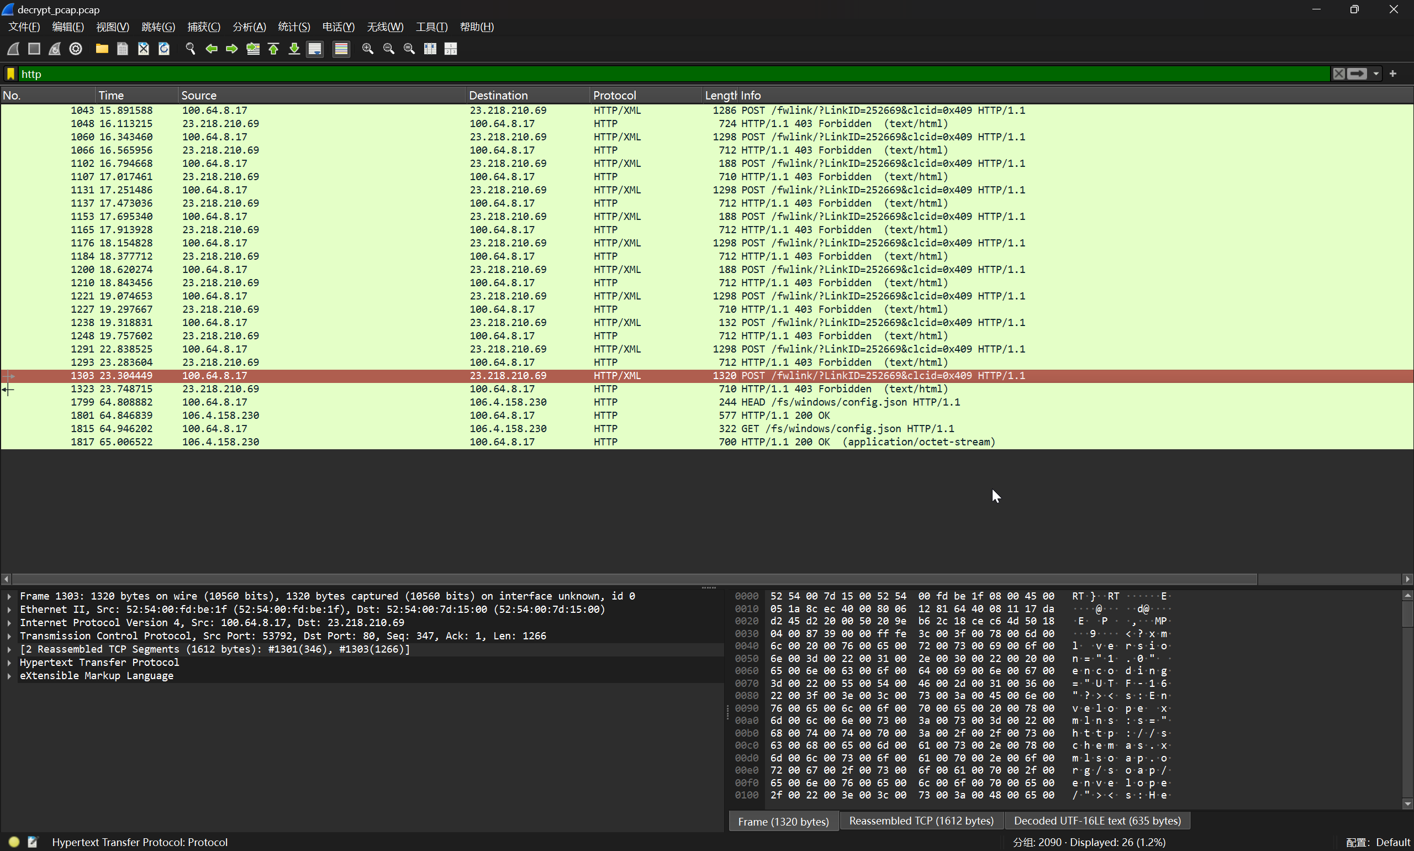Screen dimensions: 1414x851
Task: Switch to Reassembled TCP (1612 bytes) tab
Action: (x=922, y=821)
